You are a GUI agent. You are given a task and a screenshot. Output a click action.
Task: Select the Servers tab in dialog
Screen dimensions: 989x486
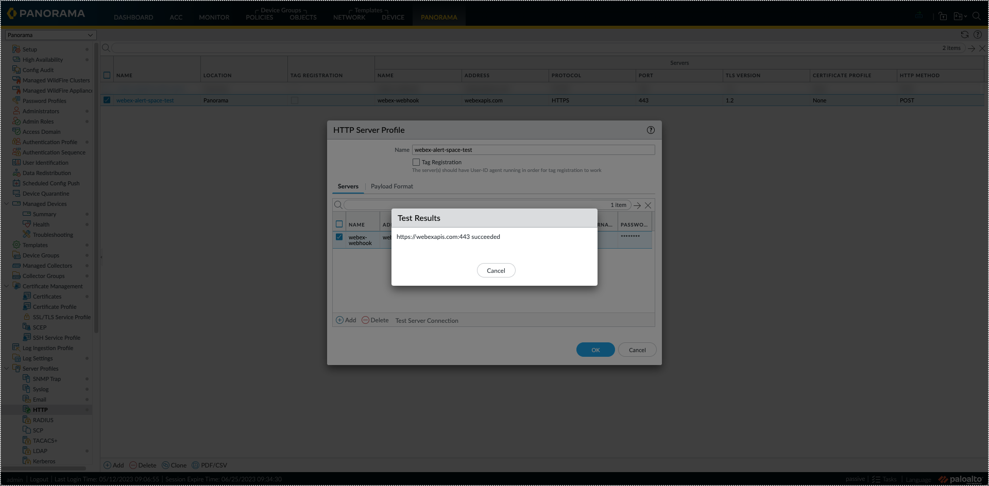(x=348, y=186)
